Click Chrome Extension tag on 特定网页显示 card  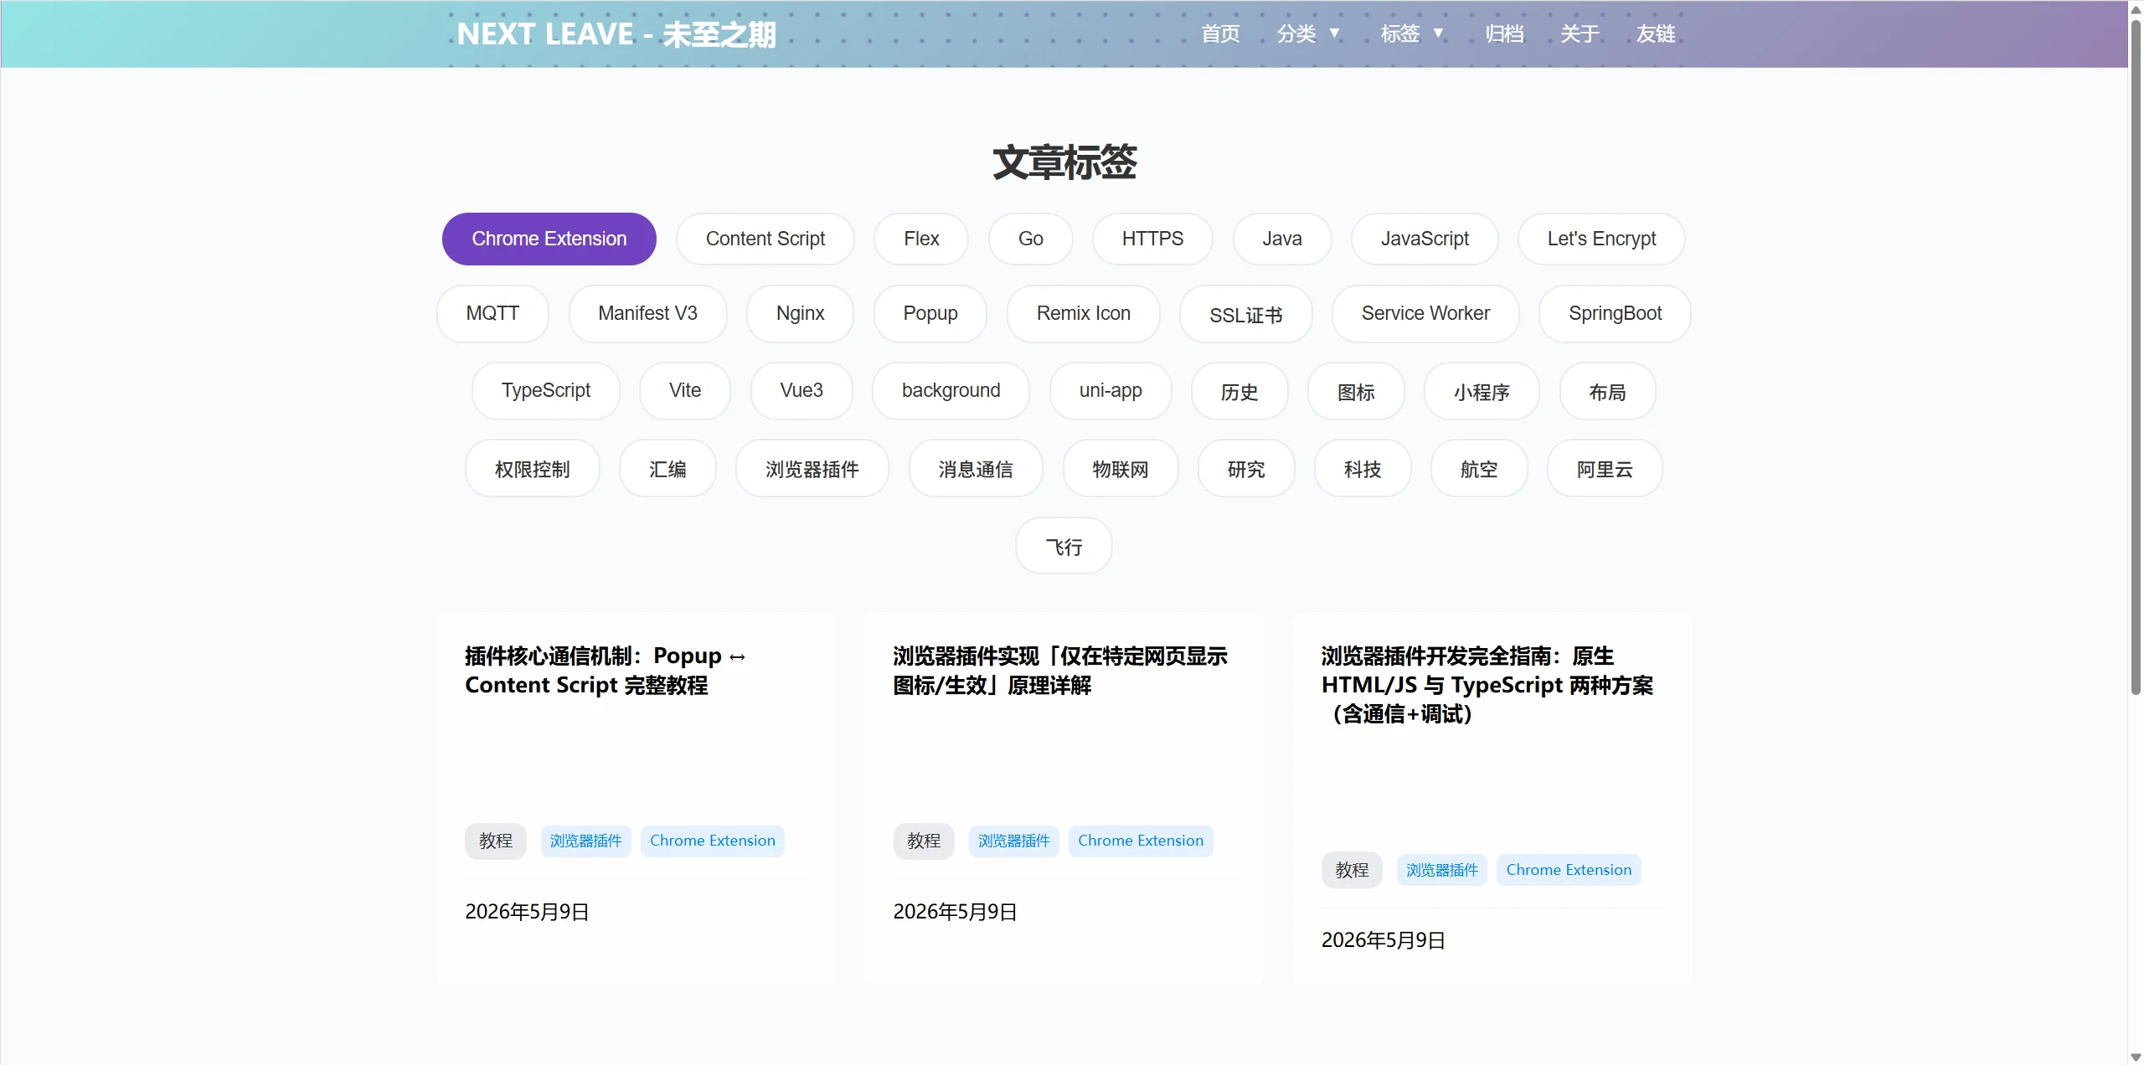(1141, 841)
